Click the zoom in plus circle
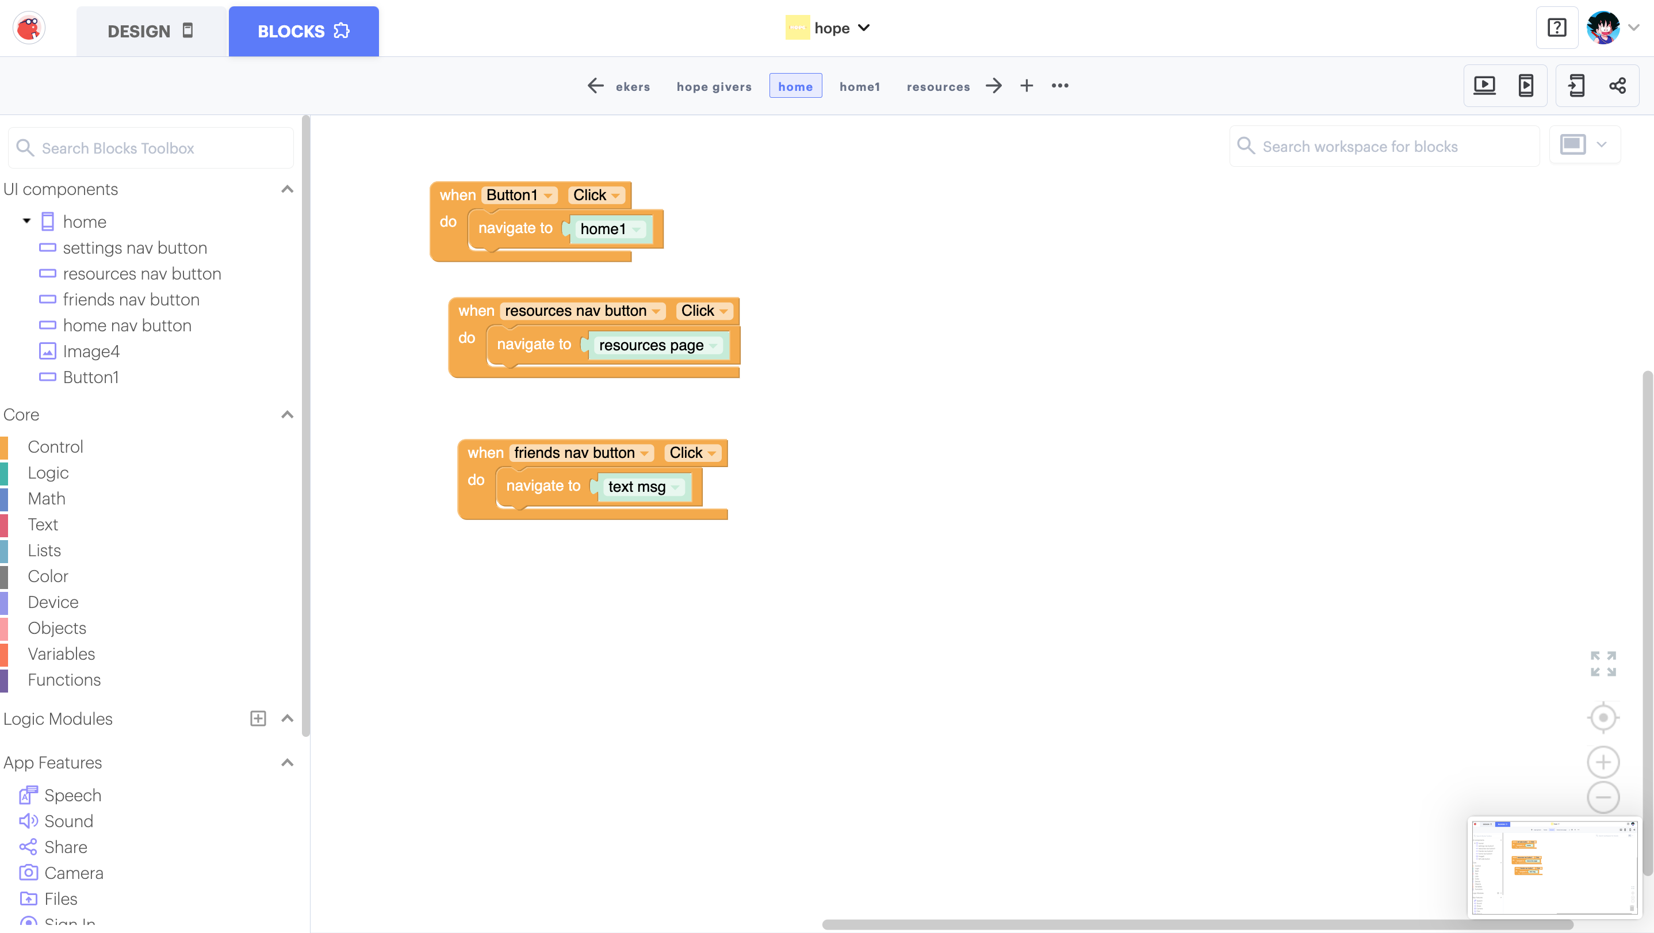The width and height of the screenshot is (1654, 933). click(1603, 762)
